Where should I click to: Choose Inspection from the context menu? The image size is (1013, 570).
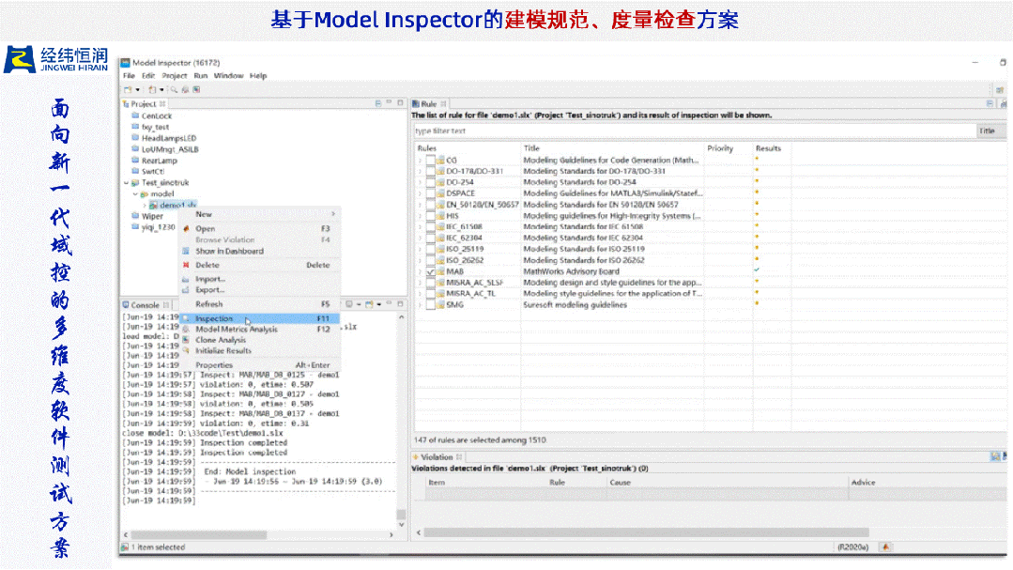pos(259,318)
